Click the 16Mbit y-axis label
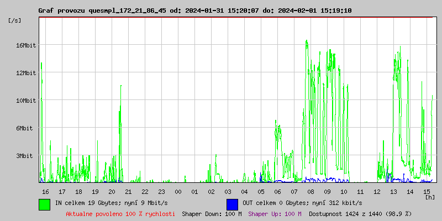Screen dimensions: 442x221 click(26, 45)
